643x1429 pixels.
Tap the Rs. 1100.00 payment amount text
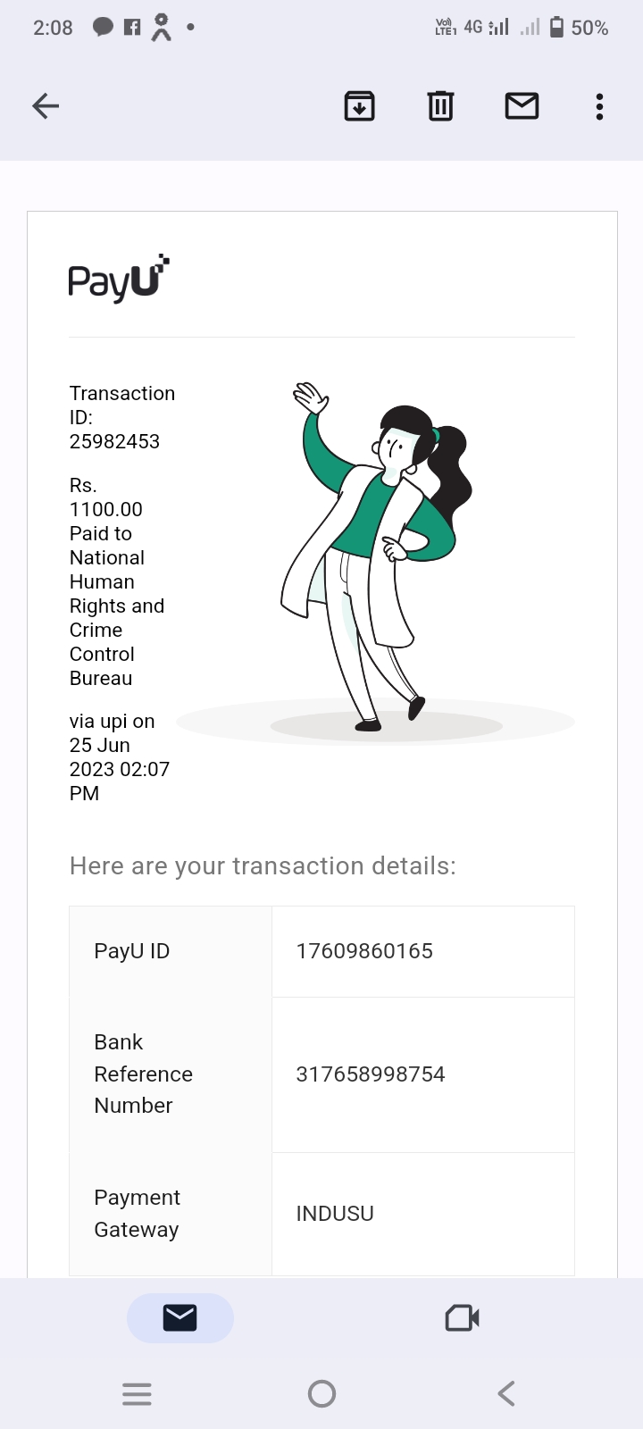tap(105, 509)
